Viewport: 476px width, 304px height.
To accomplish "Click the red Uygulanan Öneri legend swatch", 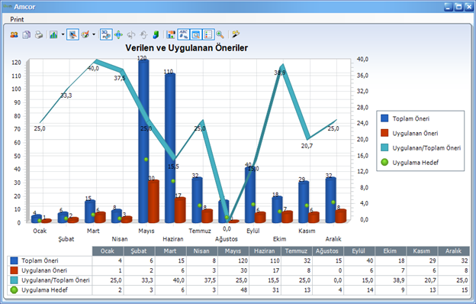I will tap(384, 133).
